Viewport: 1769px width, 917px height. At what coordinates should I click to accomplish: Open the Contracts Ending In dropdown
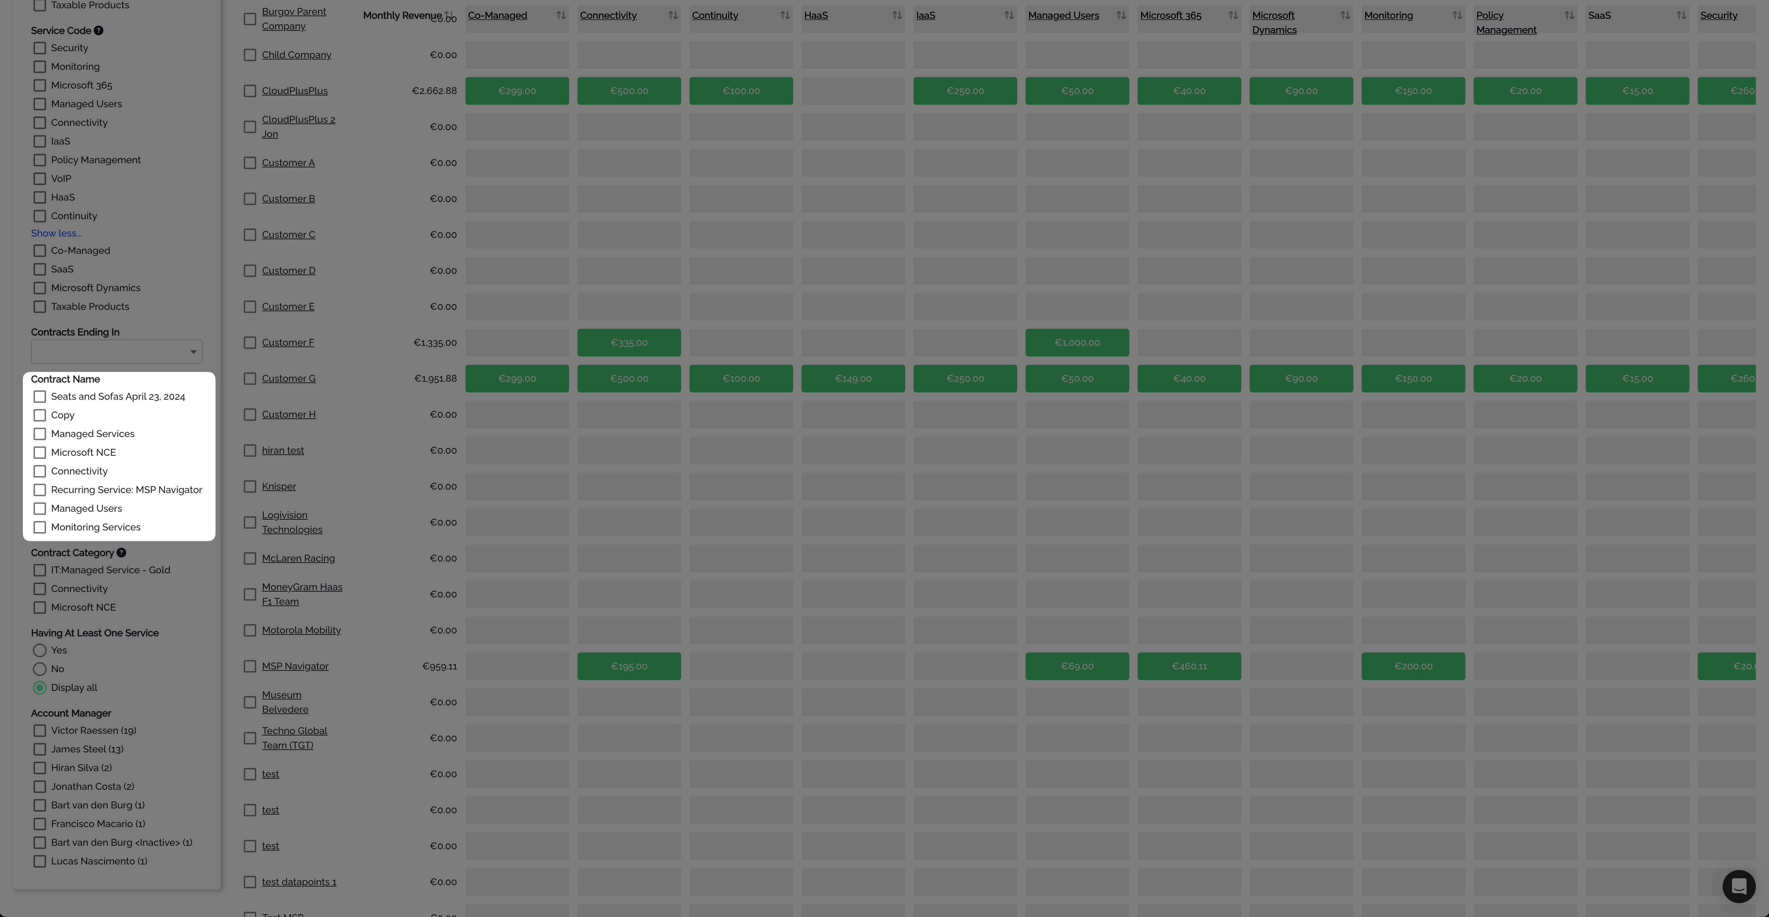pyautogui.click(x=117, y=352)
